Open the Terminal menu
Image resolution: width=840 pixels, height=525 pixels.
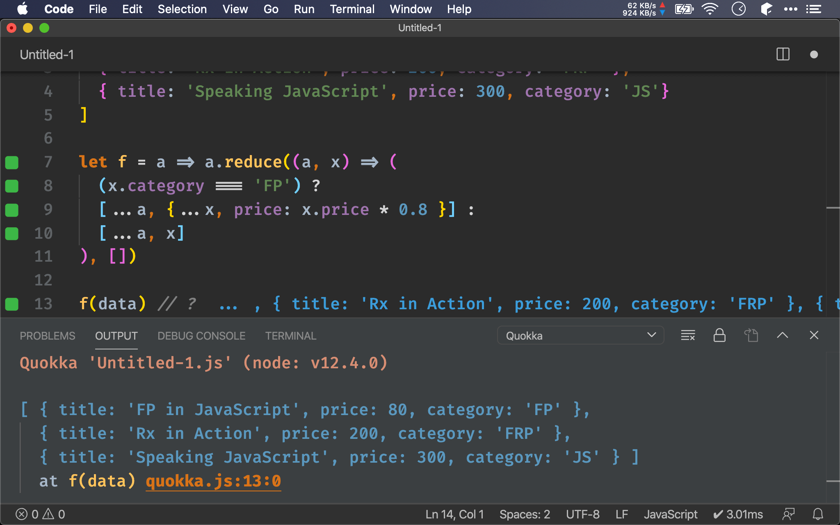352,9
